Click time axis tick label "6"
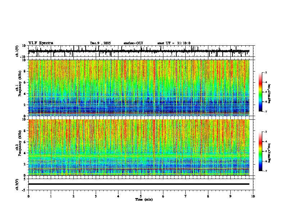 tap(163, 196)
